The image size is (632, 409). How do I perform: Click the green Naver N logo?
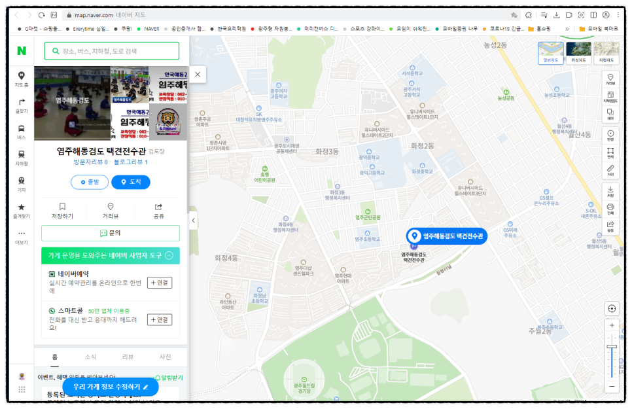22,51
